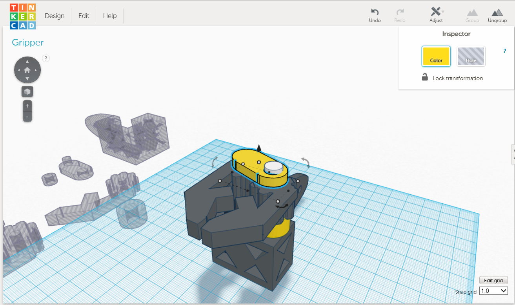Click the view cube icon below the navigation wheel
This screenshot has height=305, width=515.
click(x=27, y=91)
